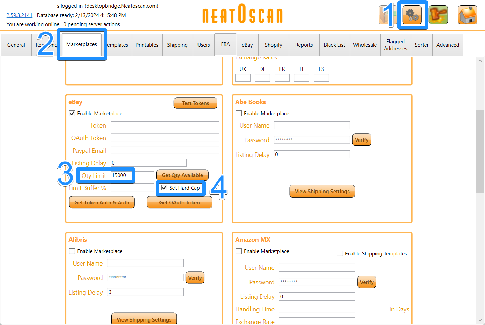The height and width of the screenshot is (325, 485).
Task: Open the Sorter tab
Action: pos(422,45)
